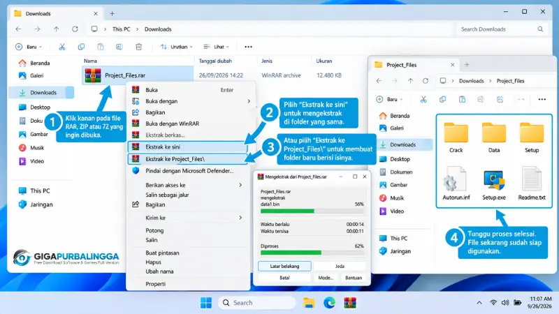Go up one level in Project_Files window

click(410, 81)
